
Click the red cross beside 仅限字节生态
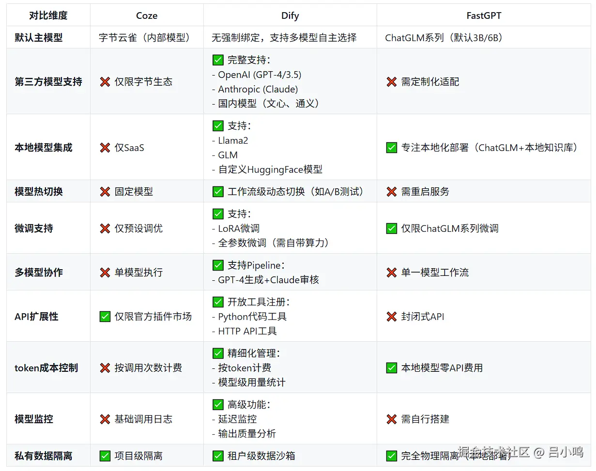pyautogui.click(x=105, y=82)
